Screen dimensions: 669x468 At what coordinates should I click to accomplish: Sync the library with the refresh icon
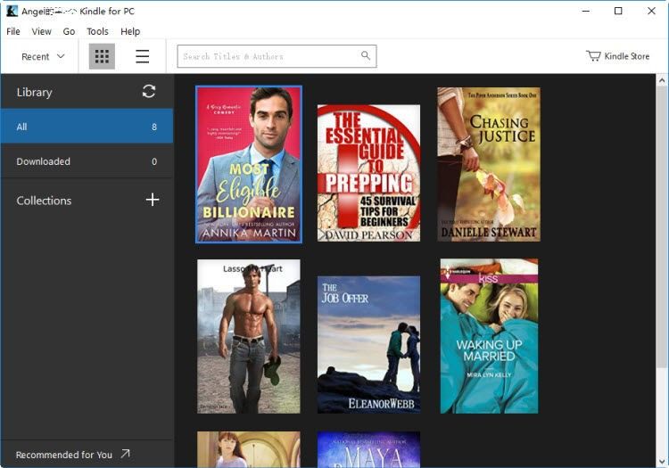tap(148, 91)
